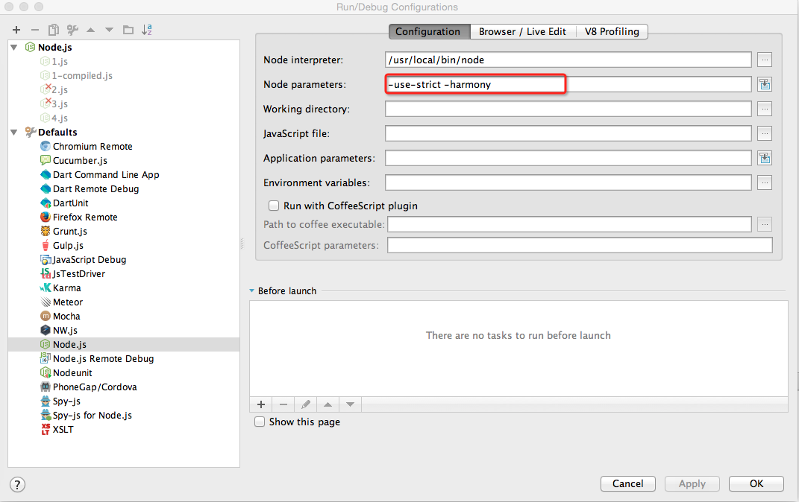Move configuration down in the top toolbar

(109, 30)
